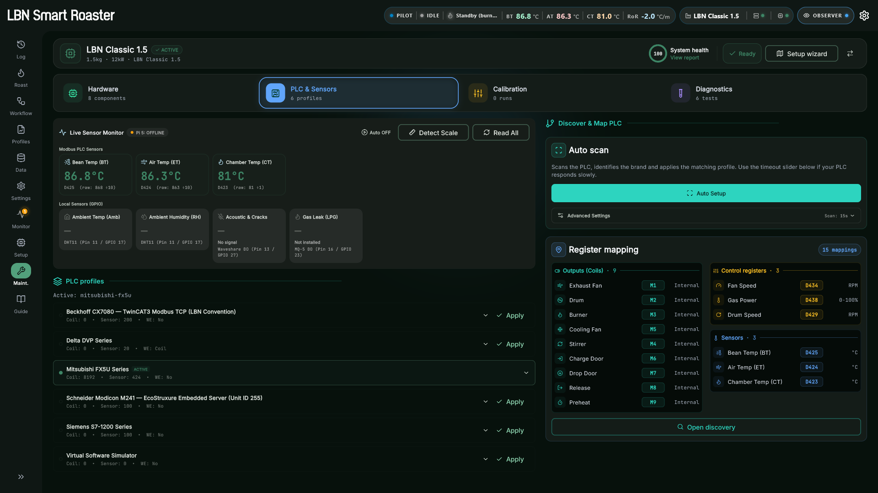
Task: Click the Gas Power thermometer icon
Action: 718,300
